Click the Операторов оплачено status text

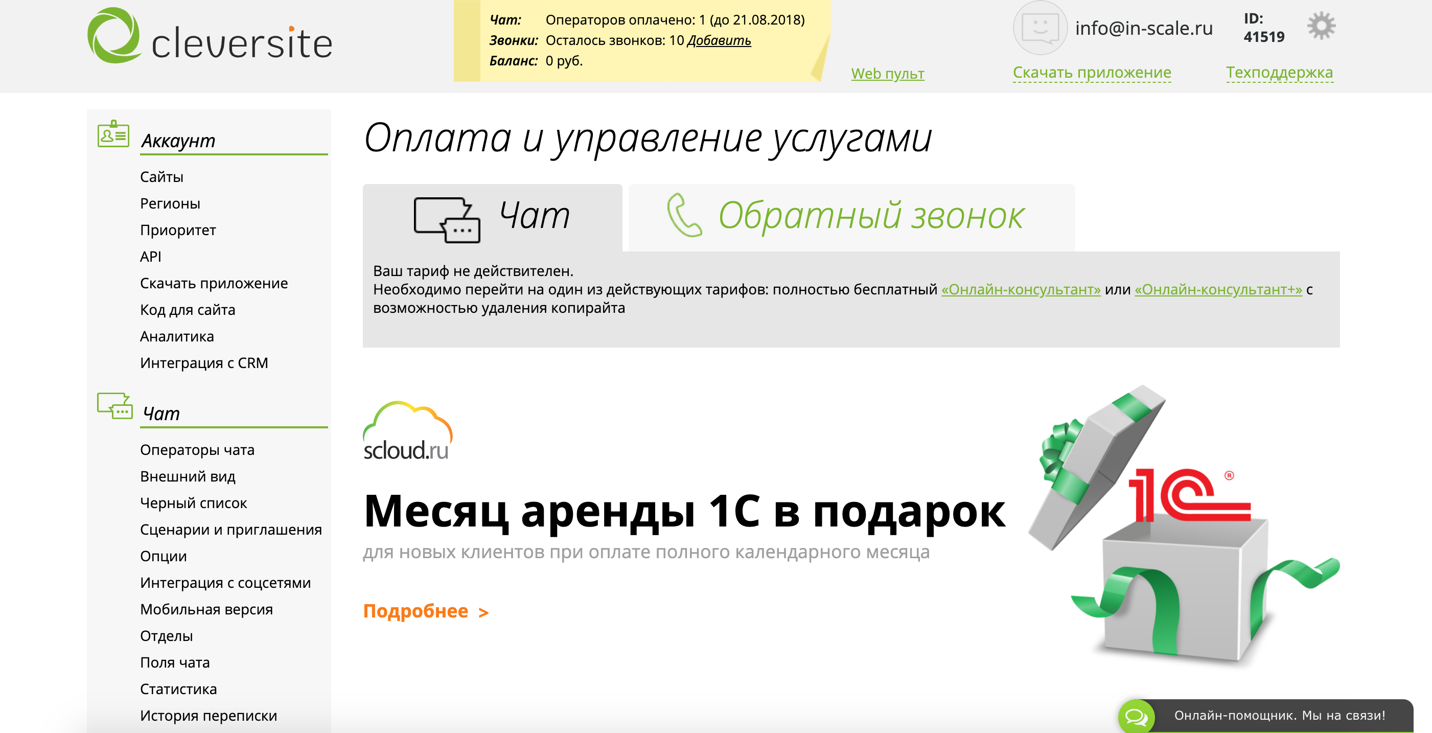point(675,20)
